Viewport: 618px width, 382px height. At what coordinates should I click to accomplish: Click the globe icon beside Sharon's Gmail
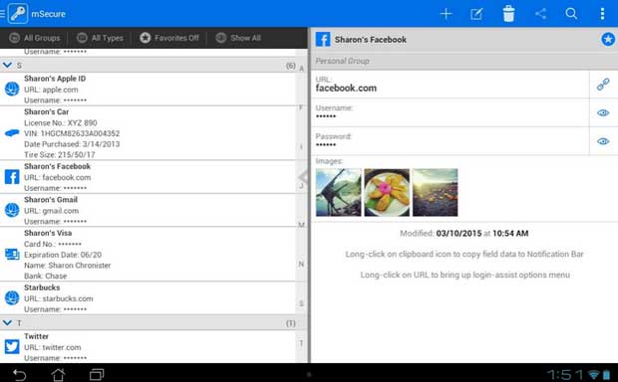pyautogui.click(x=12, y=210)
